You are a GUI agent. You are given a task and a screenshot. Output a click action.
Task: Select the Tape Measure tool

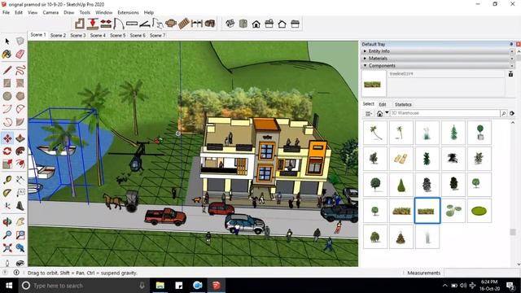[x=7, y=180]
